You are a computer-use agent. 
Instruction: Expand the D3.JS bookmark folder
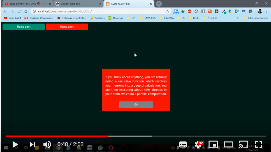pyautogui.click(x=194, y=18)
